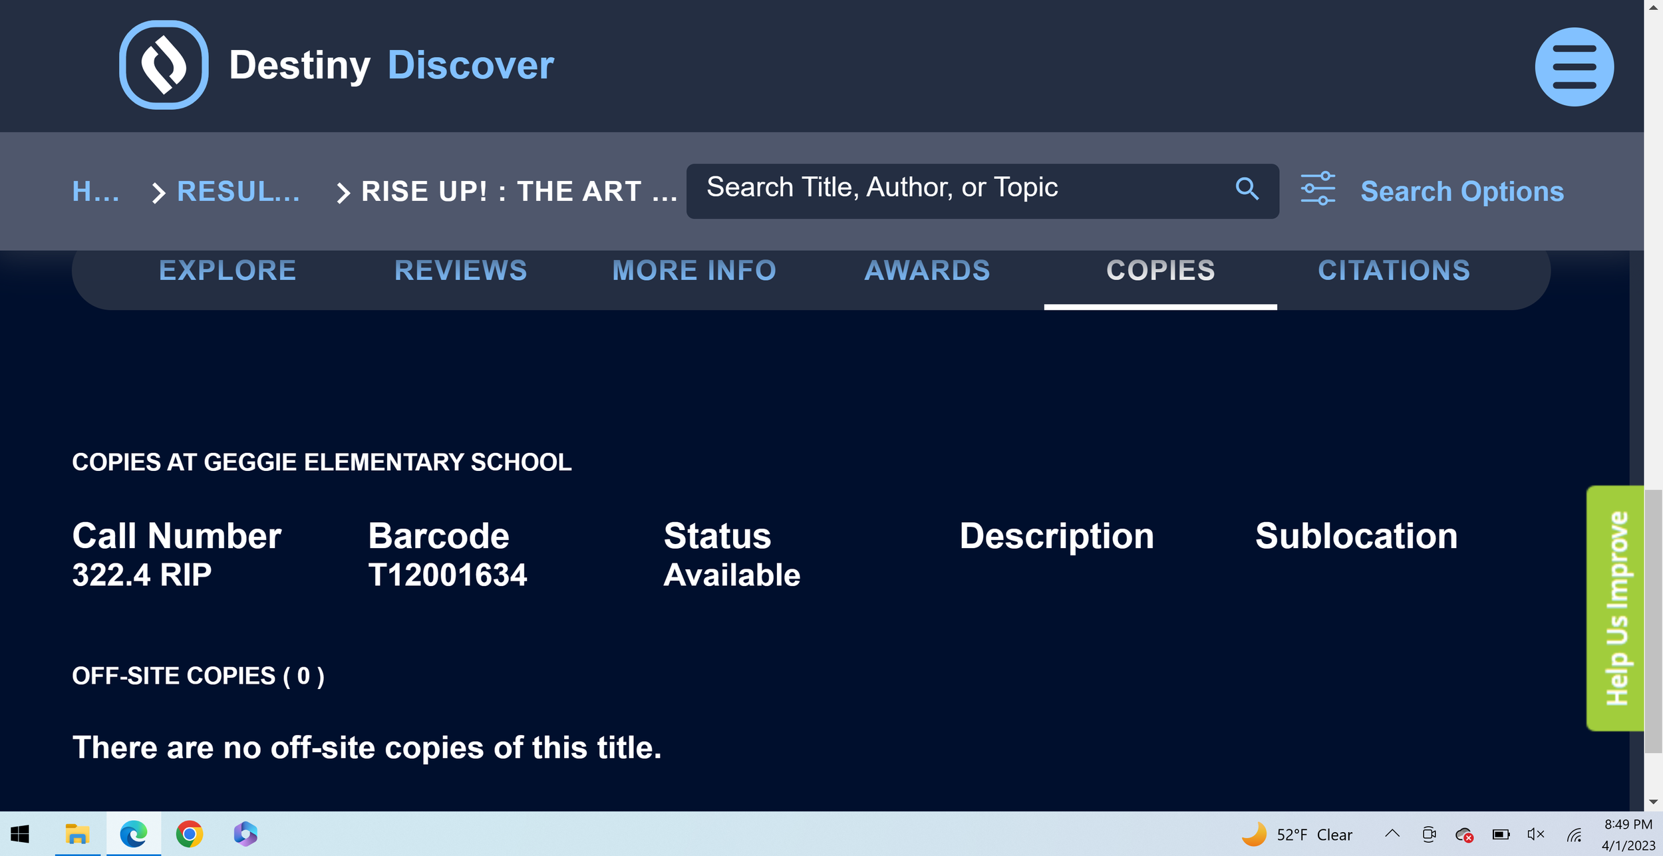The height and width of the screenshot is (856, 1663).
Task: Open the Citations tab
Action: coord(1394,271)
